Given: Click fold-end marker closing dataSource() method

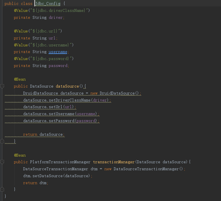Looking at the screenshot, I should (x=2, y=141).
